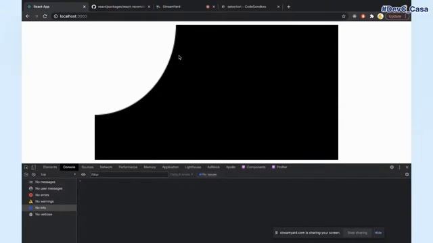Click the No issues icon
The width and height of the screenshot is (433, 243).
coord(200,174)
